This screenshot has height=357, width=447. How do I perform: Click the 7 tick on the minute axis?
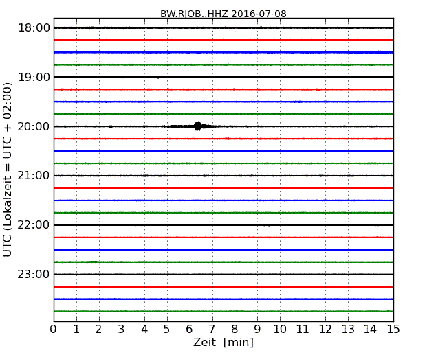(212, 329)
